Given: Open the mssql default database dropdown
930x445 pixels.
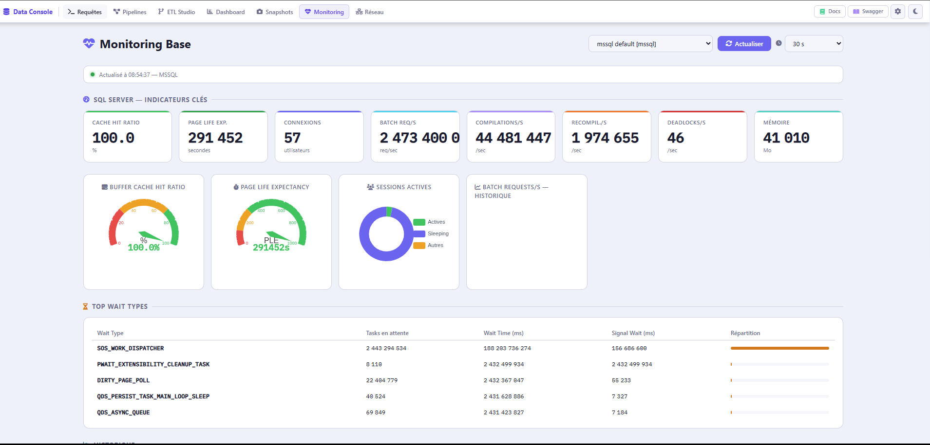Looking at the screenshot, I should (650, 44).
